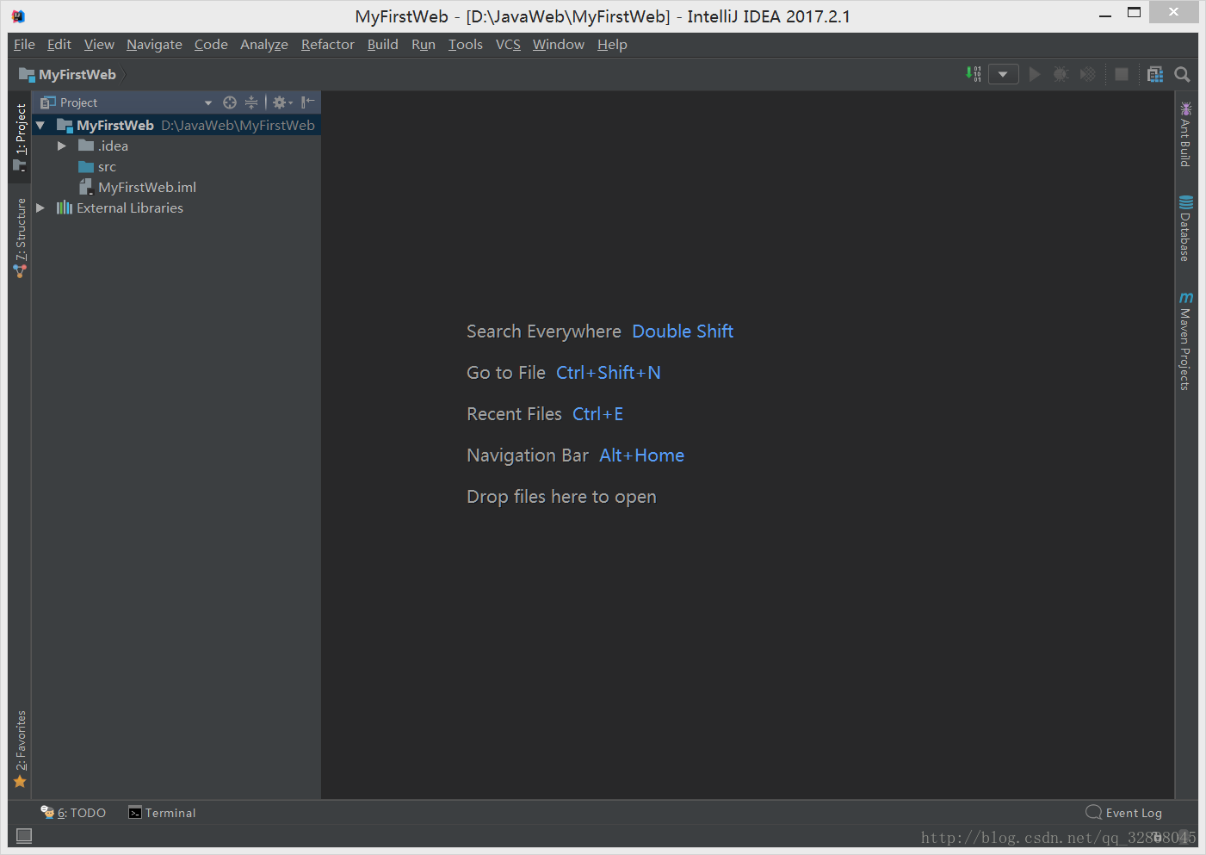Screen dimensions: 1206x855
Task: Click the Ctrl+E shortcut text
Action: tap(598, 414)
